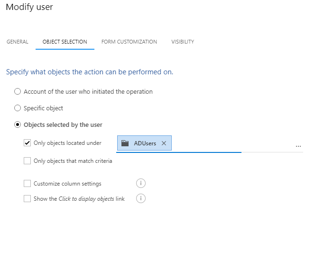Uncheck Only objects located under checkbox

28,143
